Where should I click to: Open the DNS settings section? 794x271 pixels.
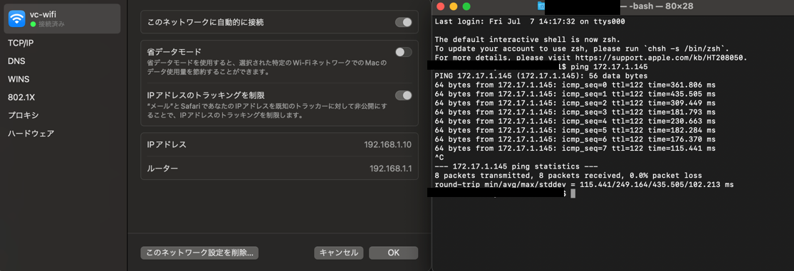coord(16,61)
